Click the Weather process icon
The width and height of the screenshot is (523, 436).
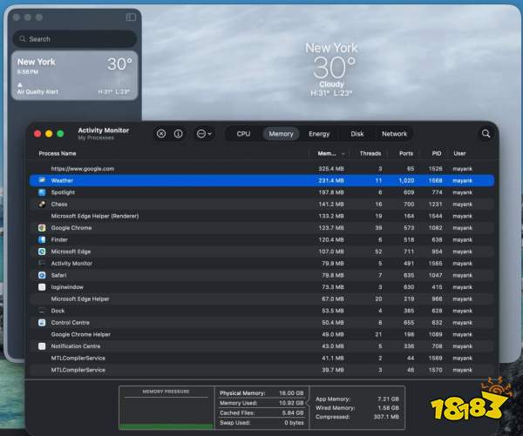coord(42,180)
